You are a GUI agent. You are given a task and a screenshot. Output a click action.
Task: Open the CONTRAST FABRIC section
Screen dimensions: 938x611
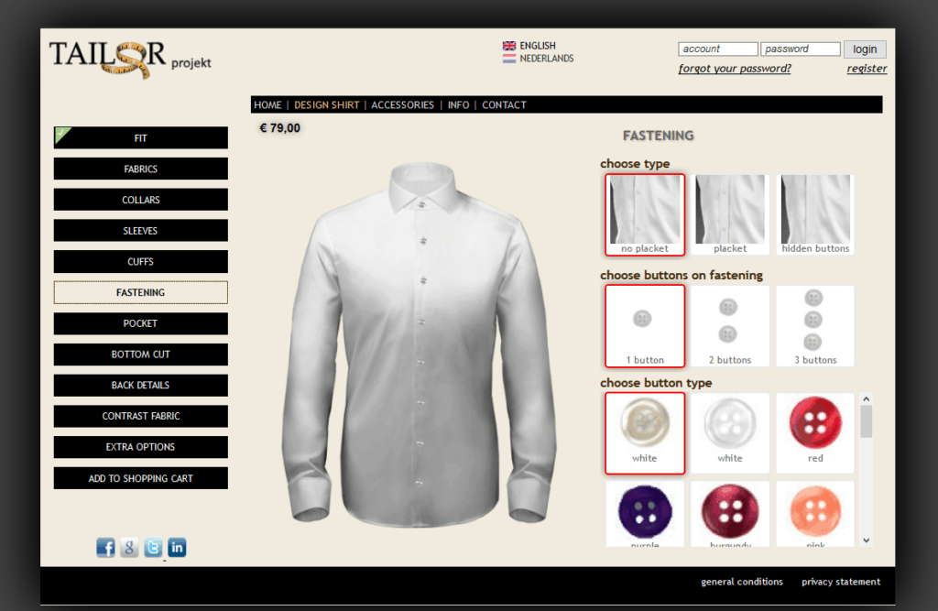(x=141, y=416)
